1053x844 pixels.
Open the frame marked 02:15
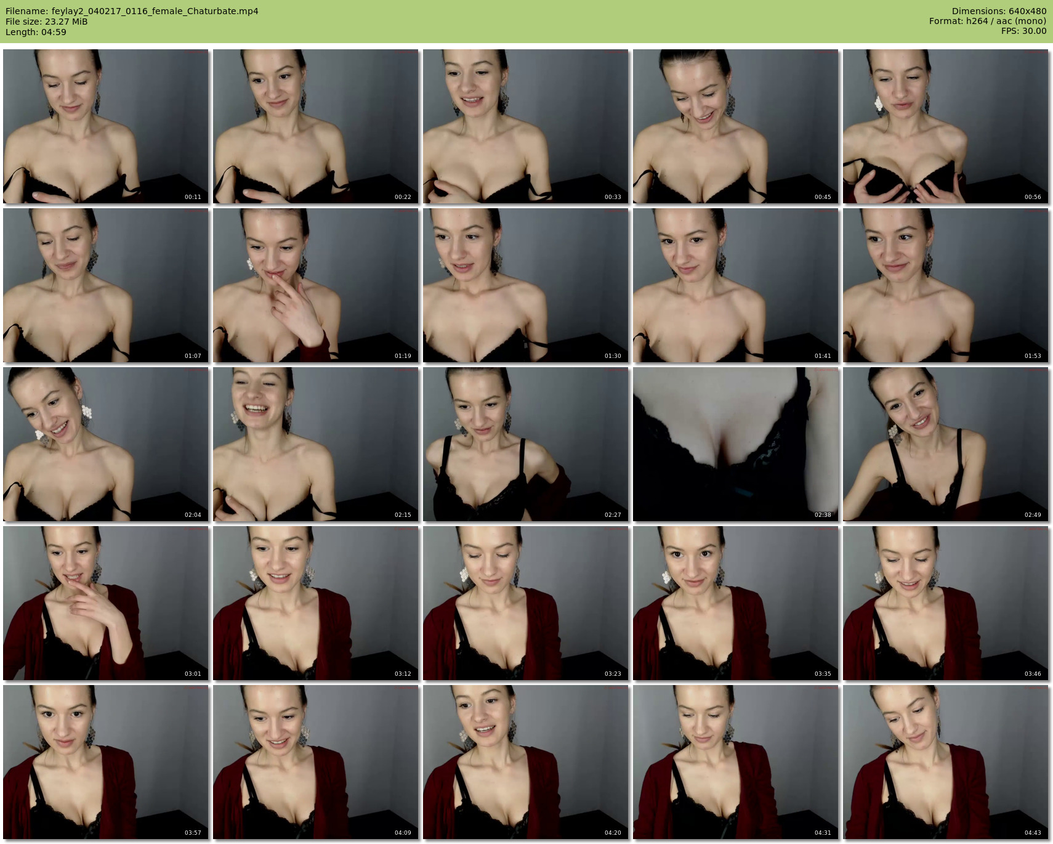point(316,444)
